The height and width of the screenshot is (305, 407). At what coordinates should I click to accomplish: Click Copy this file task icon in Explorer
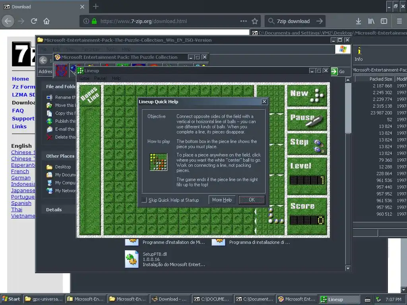[x=49, y=113]
